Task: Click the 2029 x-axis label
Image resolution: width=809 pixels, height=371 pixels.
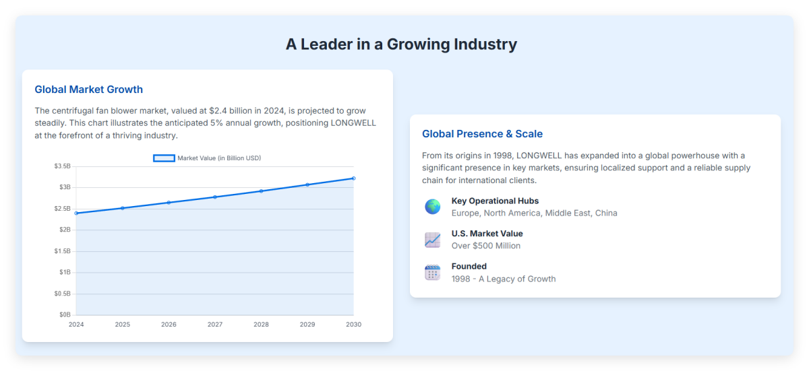Action: [307, 325]
